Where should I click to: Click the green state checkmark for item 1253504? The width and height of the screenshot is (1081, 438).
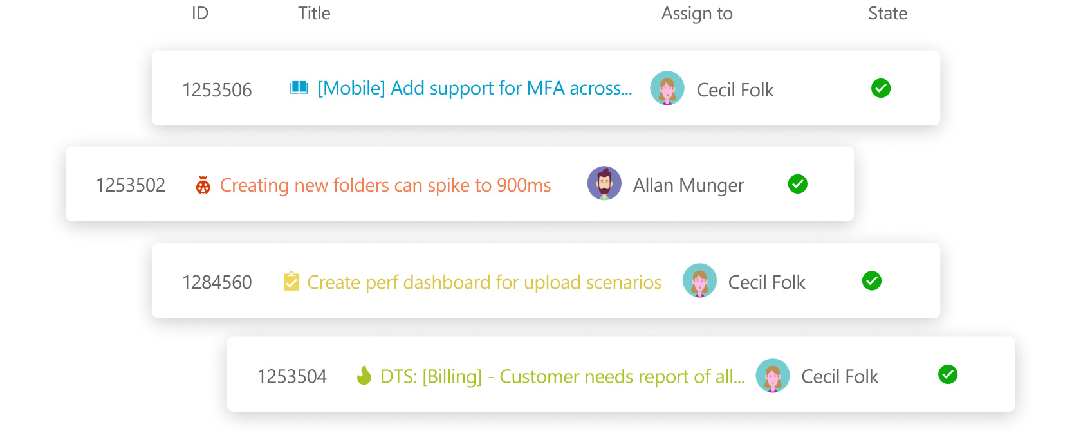click(948, 374)
